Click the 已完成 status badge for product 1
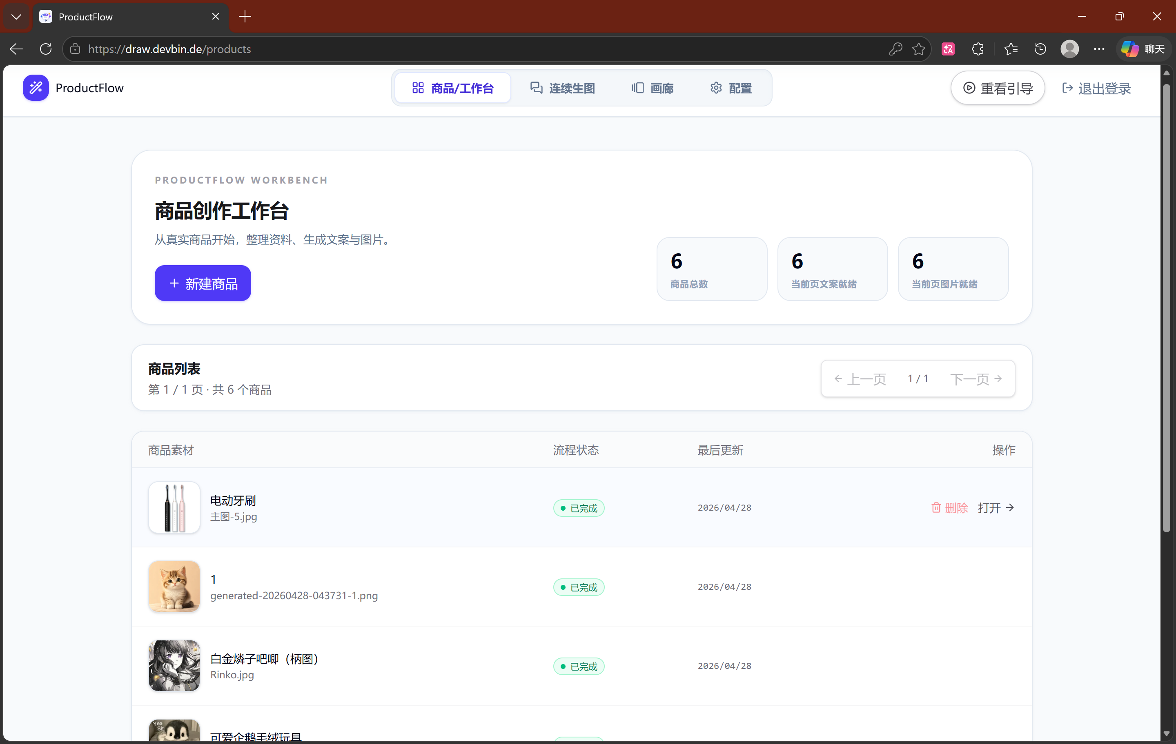 coord(579,587)
